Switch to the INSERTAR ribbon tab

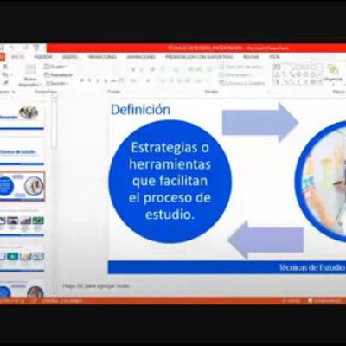(x=43, y=57)
